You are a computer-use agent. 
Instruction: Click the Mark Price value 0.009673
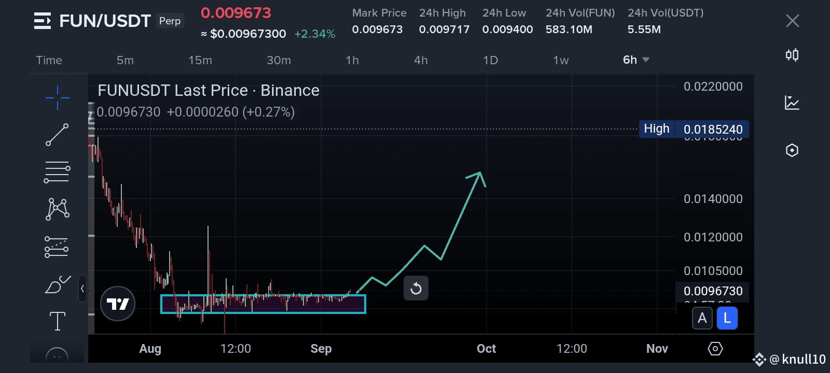[x=377, y=30]
